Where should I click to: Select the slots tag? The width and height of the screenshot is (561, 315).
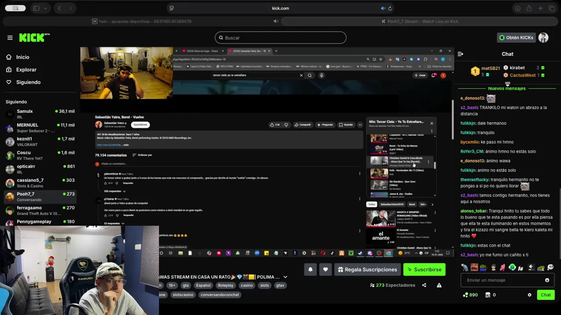coord(264,285)
